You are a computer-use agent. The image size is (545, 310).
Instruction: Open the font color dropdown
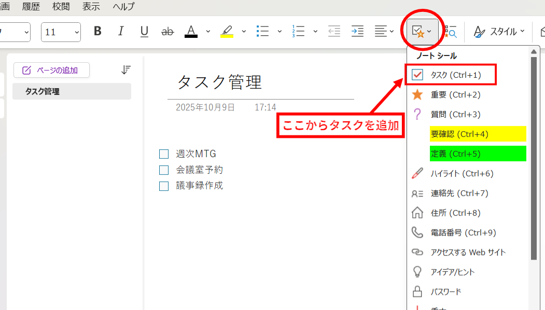[207, 31]
